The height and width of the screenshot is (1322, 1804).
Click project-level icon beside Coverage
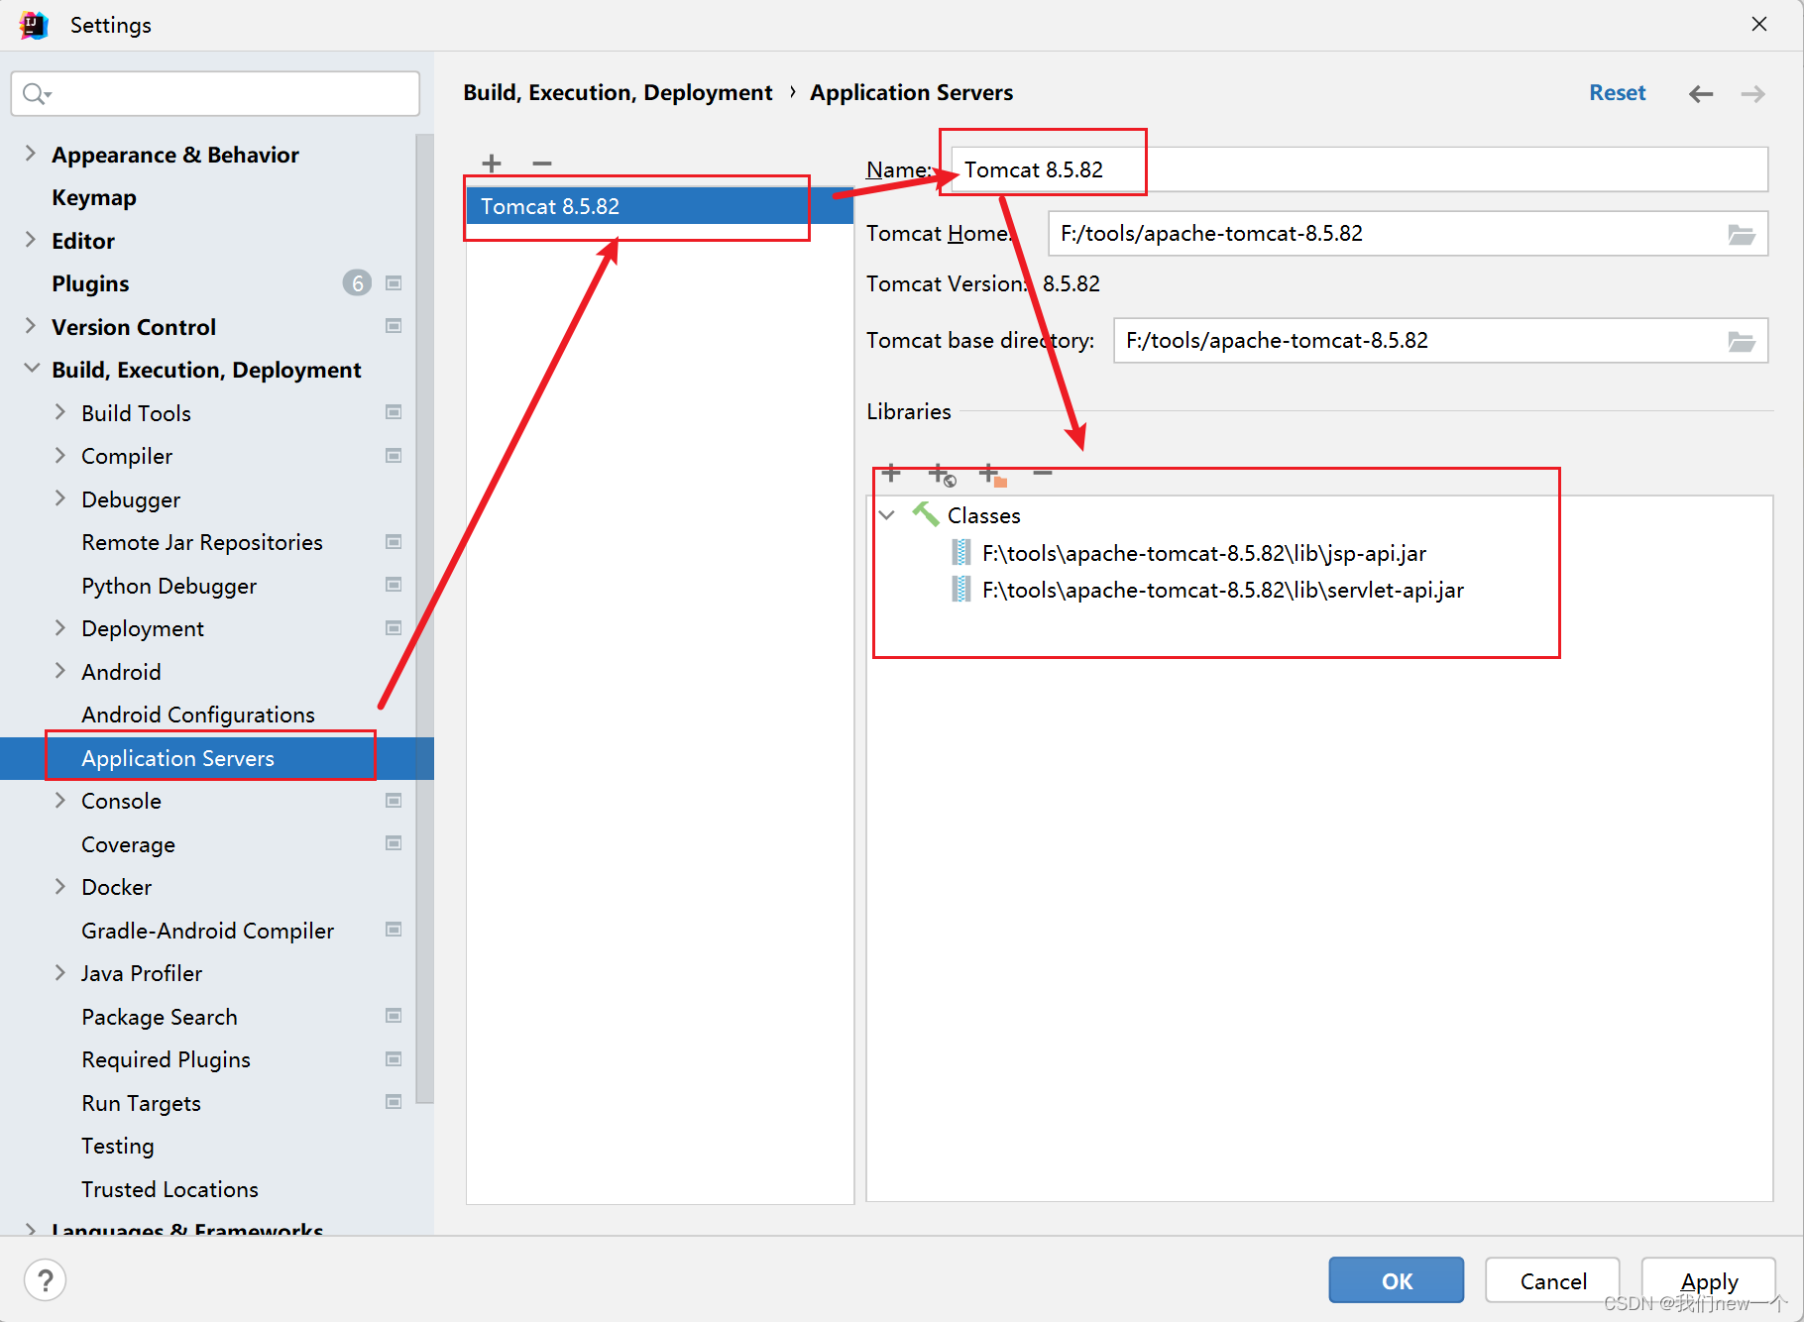coord(394,843)
